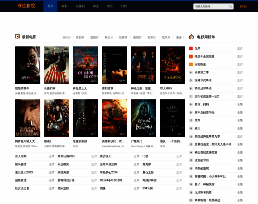Click the 234号房 list entry
Image resolution: width=258 pixels, height=204 pixels.
pos(148,188)
